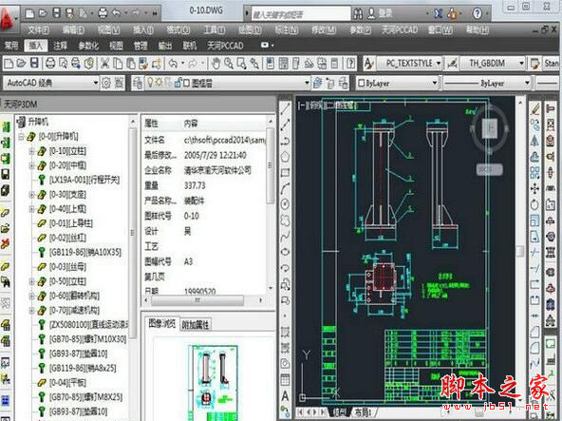Viewport: 562px width, 421px height.
Task: Select the Spline tool in draw toolbar
Action: pyautogui.click(x=285, y=237)
